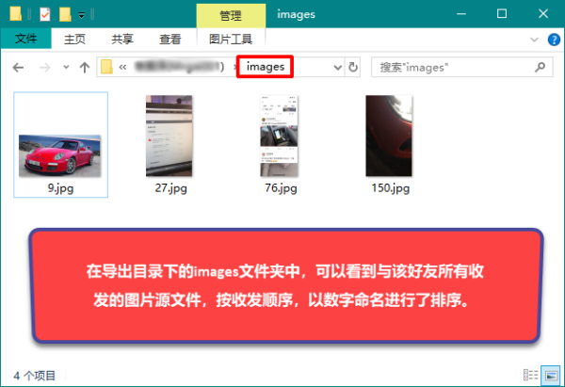Click the images path segment
565x387 pixels.
265,68
